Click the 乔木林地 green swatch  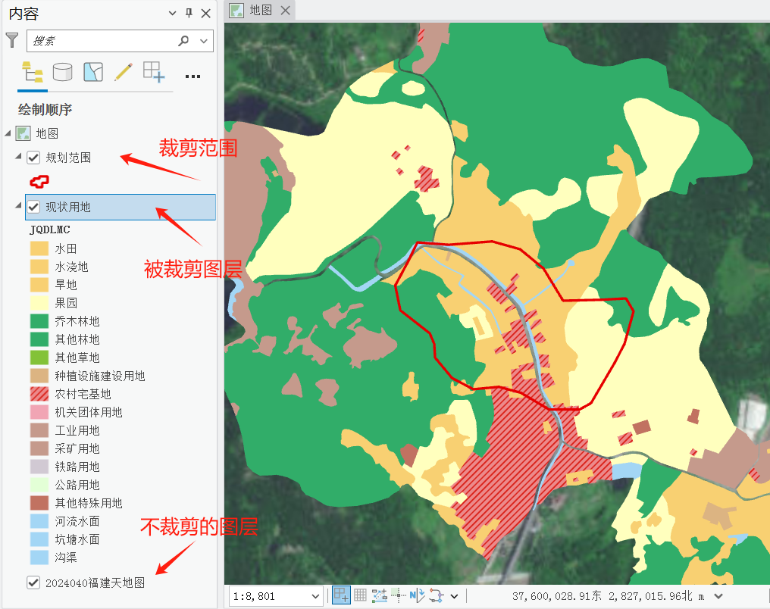[x=39, y=321]
